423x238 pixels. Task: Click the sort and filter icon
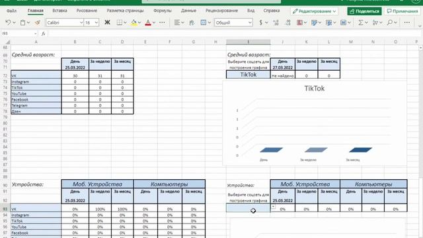tap(375, 22)
